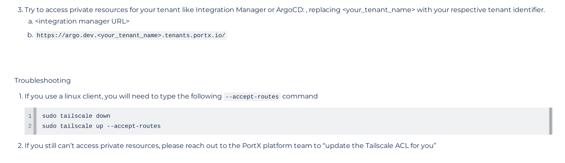Click the 'sudo tailscale up --accept-routes' code line
This screenshot has width=565, height=163.
(101, 126)
